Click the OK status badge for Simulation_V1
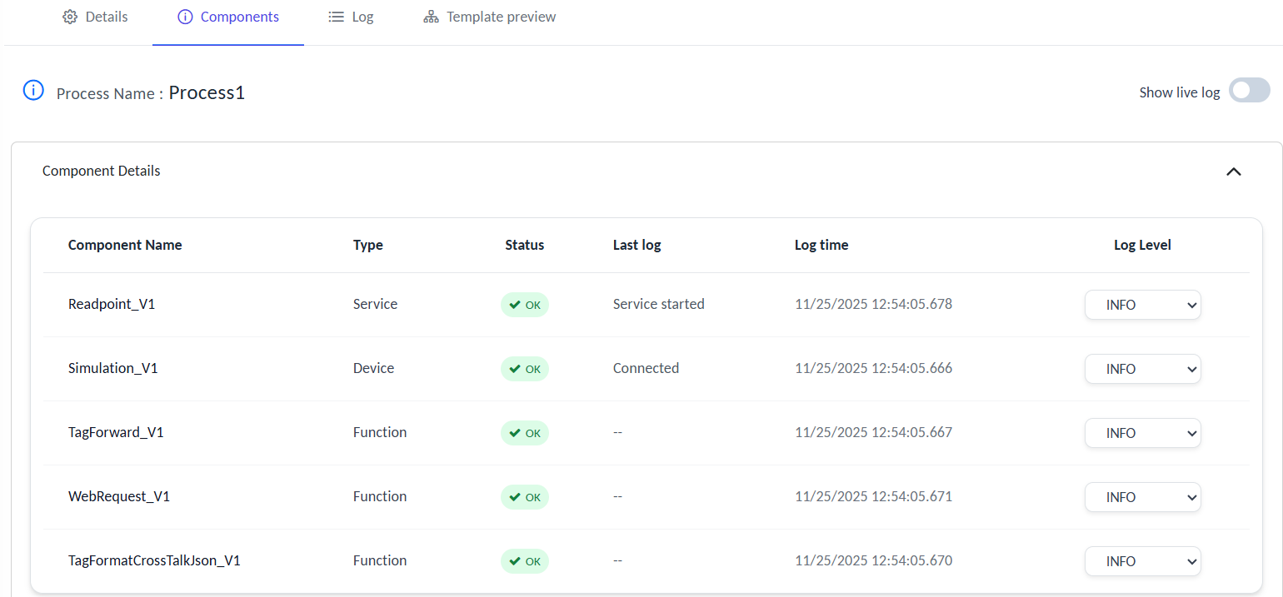Viewport: 1283px width, 597px height. tap(525, 369)
